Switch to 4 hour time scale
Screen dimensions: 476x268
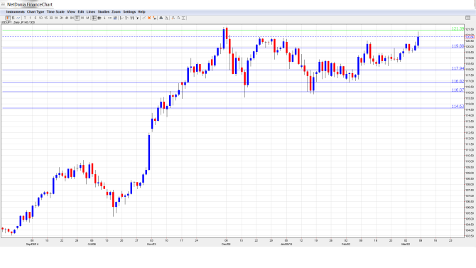coord(67,18)
